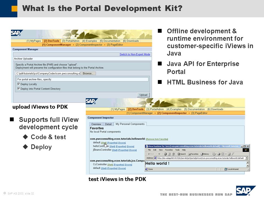Open the Forward button history dropdown arrow
Screen dimensions: 264x198
pos(162,154)
